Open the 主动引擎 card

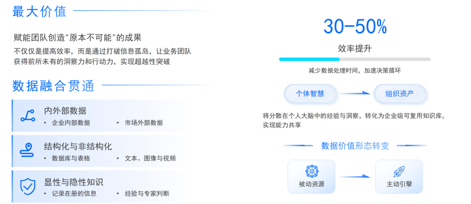click(x=399, y=176)
